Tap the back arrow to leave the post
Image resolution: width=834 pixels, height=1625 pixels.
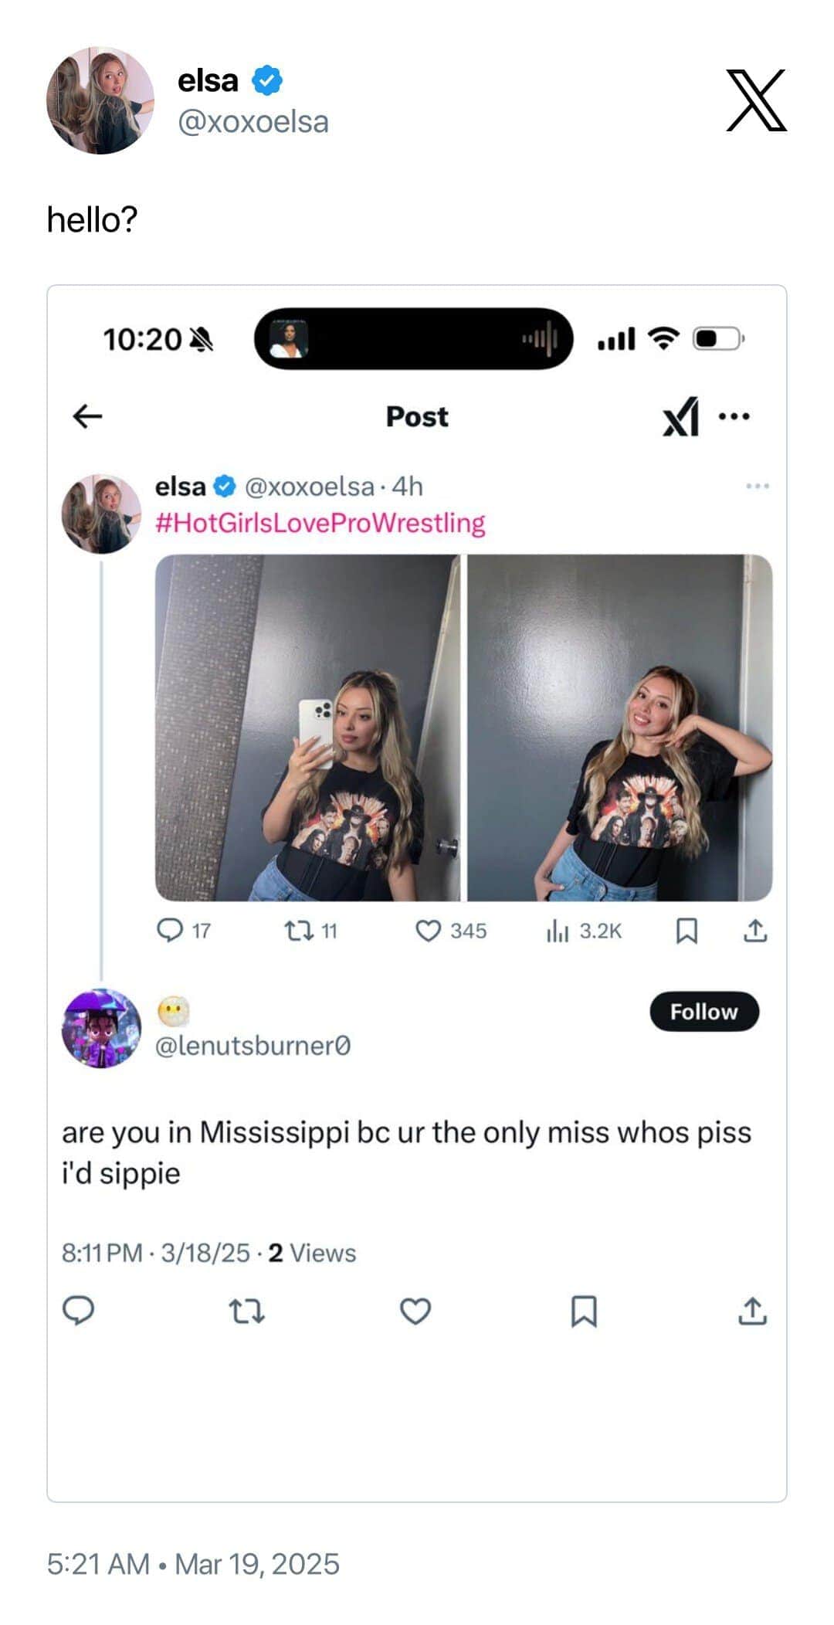87,417
